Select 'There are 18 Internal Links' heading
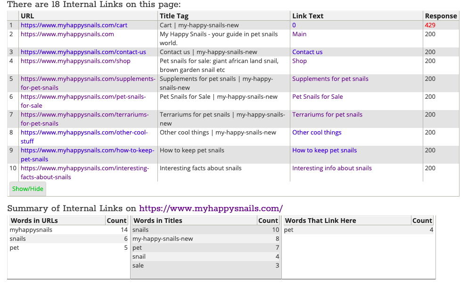468x285 pixels. tap(94, 4)
